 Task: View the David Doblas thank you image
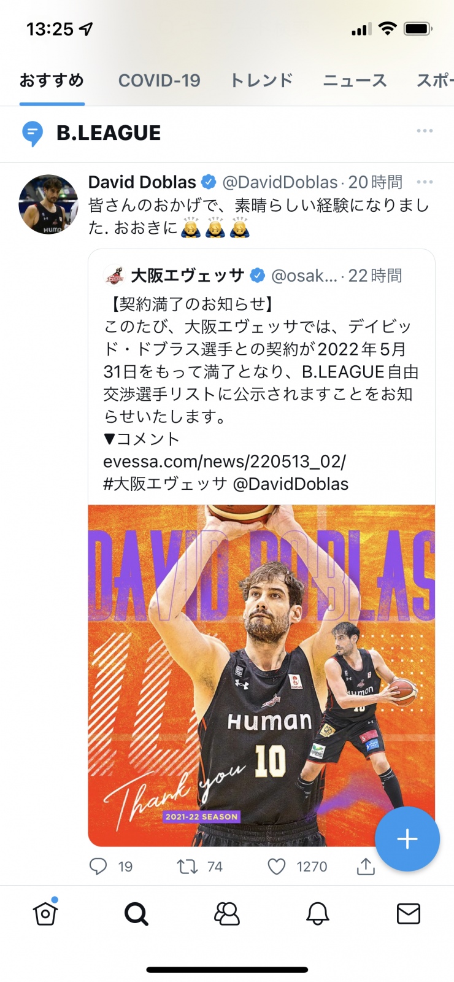[261, 675]
